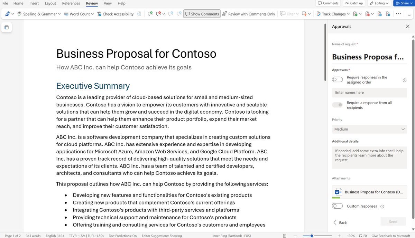This screenshot has height=238, width=415.
Task: Toggle the Show Comments button
Action: point(202,14)
